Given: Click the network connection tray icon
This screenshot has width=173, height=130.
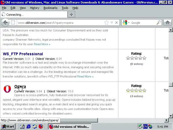Looking at the screenshot, I should [x=140, y=126].
